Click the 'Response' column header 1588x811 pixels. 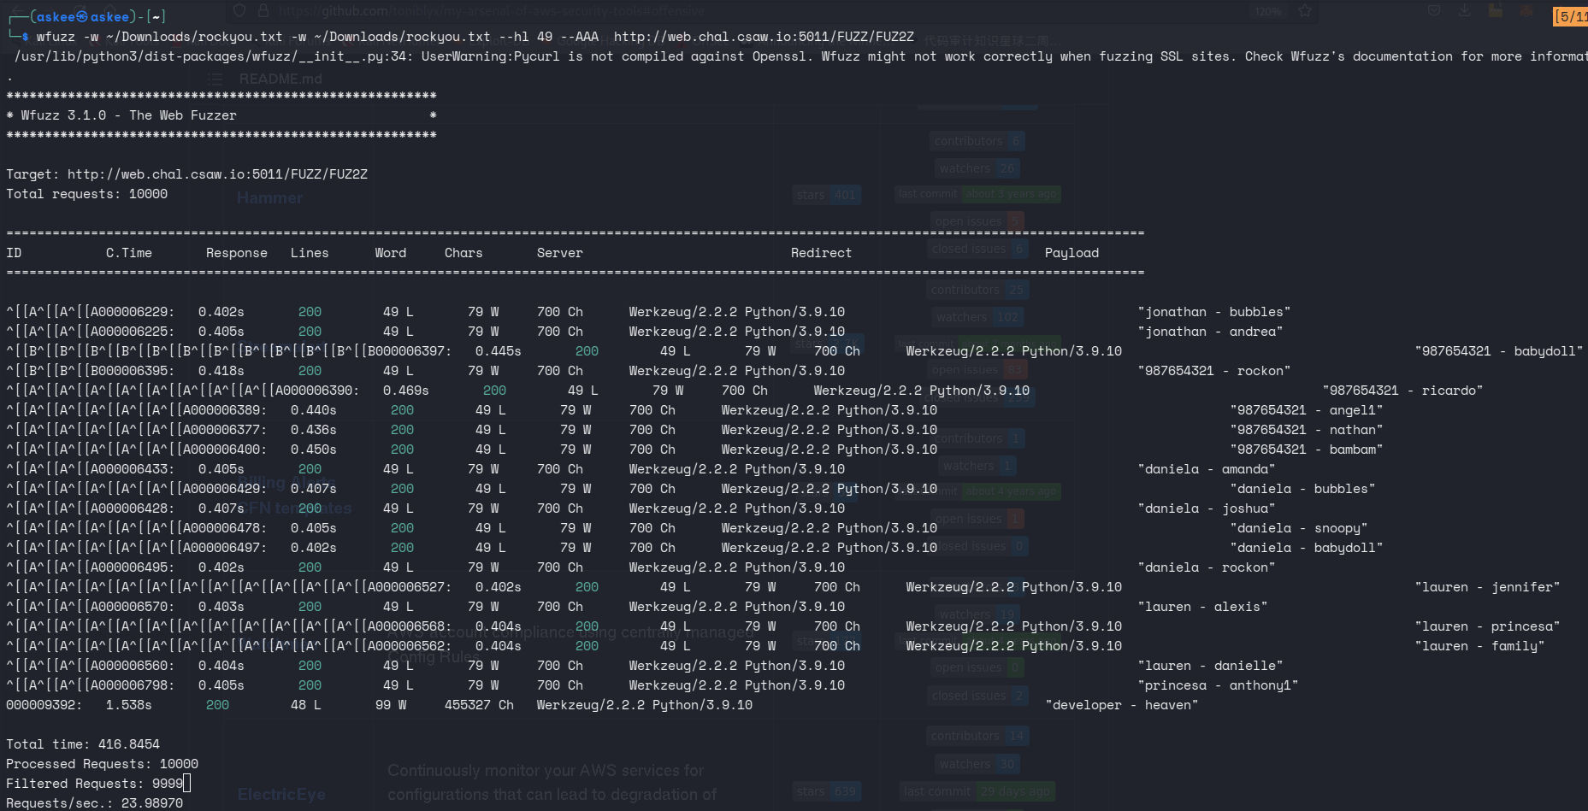pos(237,253)
